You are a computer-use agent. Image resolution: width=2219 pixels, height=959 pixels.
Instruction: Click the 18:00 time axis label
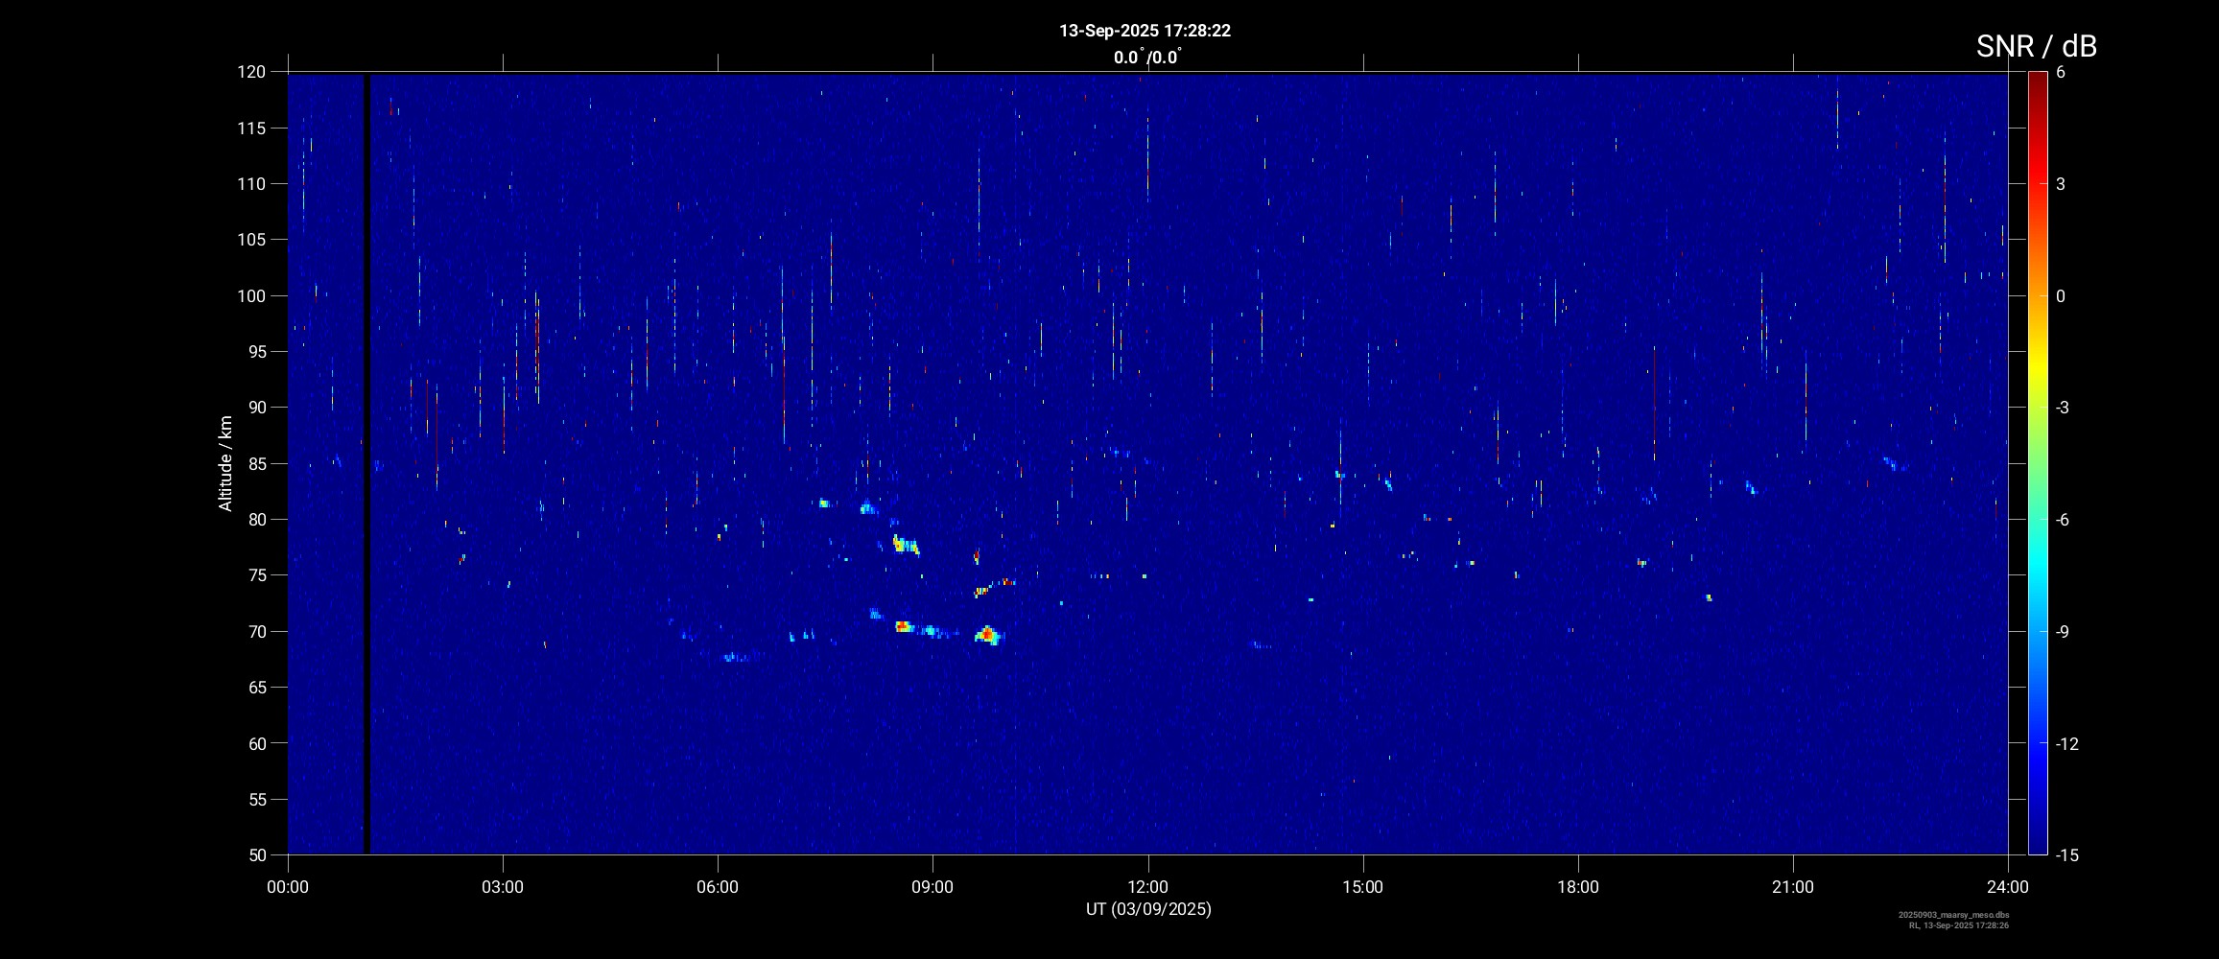click(1577, 887)
